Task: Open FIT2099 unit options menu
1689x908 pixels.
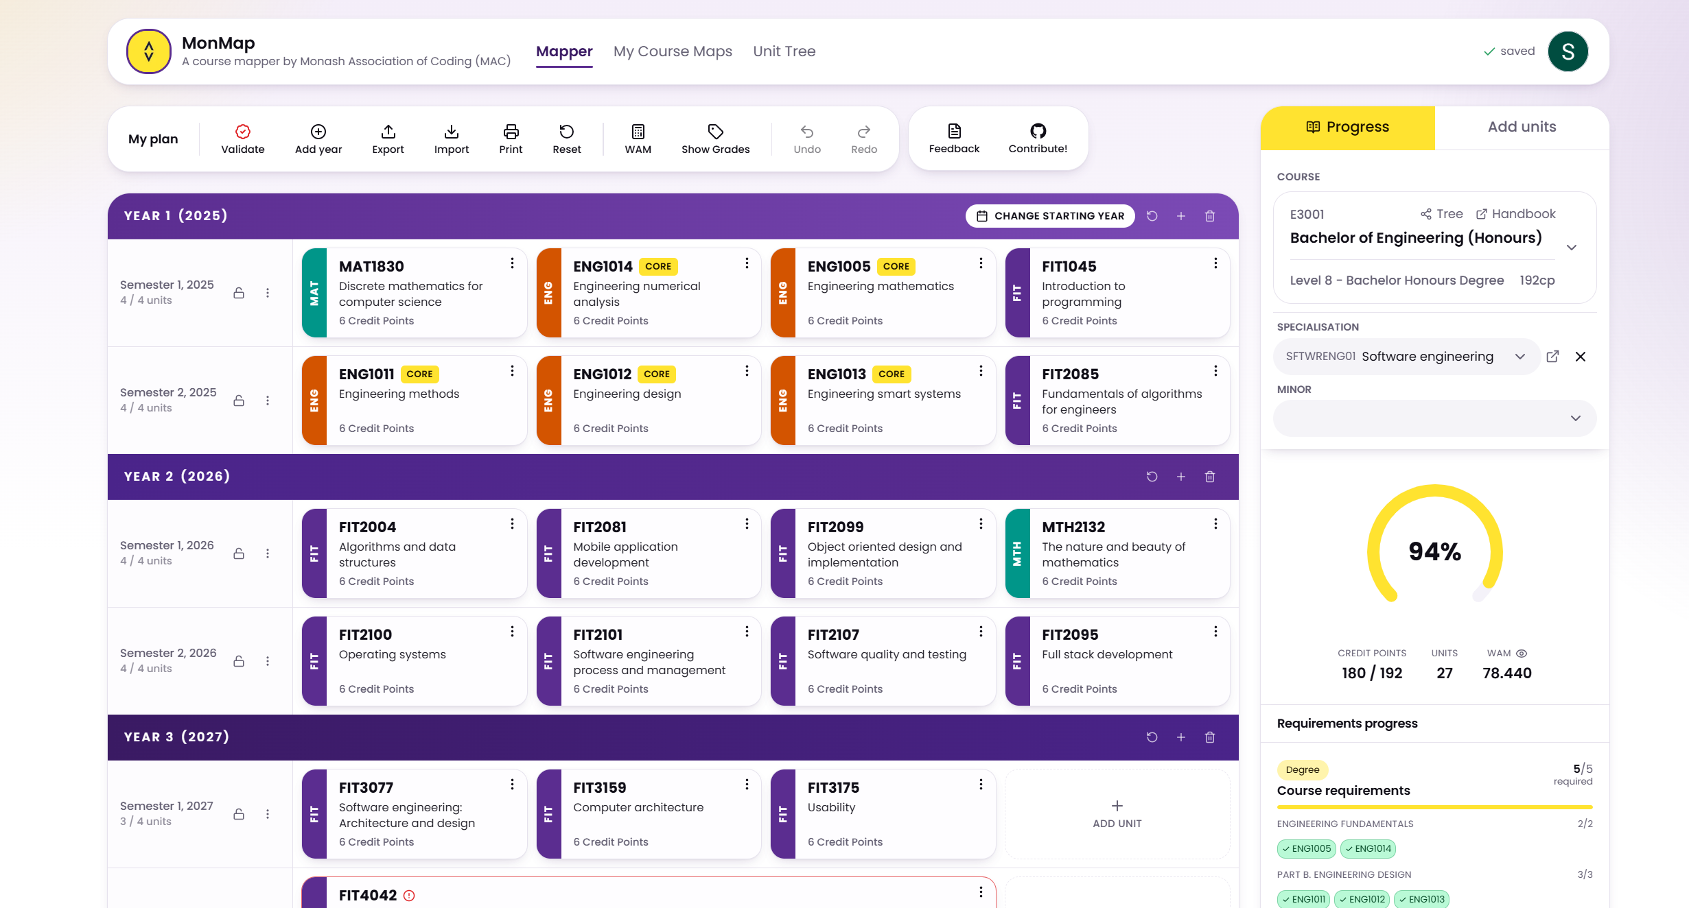Action: click(x=981, y=524)
